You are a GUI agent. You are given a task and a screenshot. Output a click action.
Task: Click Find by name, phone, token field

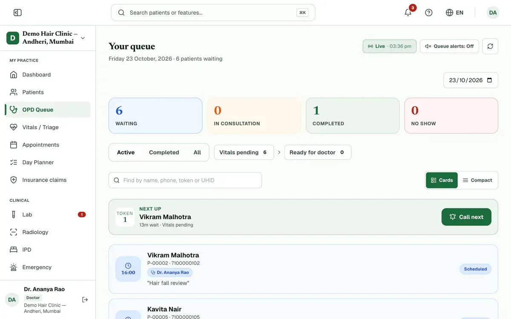(x=185, y=180)
